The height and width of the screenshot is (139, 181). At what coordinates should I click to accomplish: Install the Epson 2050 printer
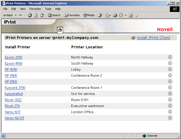(x=14, y=57)
